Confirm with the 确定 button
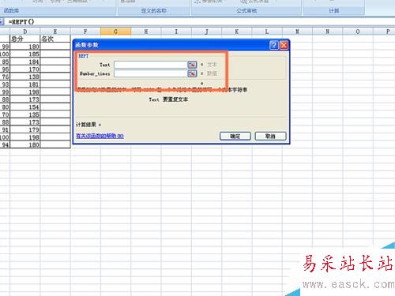The width and height of the screenshot is (395, 296). click(235, 136)
